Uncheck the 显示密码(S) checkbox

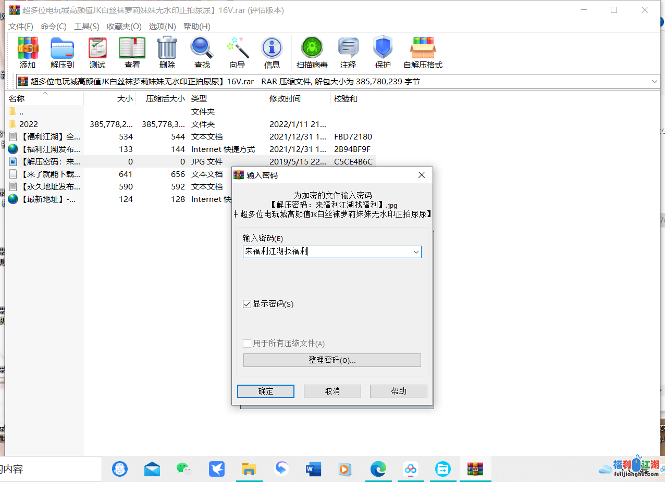[247, 304]
